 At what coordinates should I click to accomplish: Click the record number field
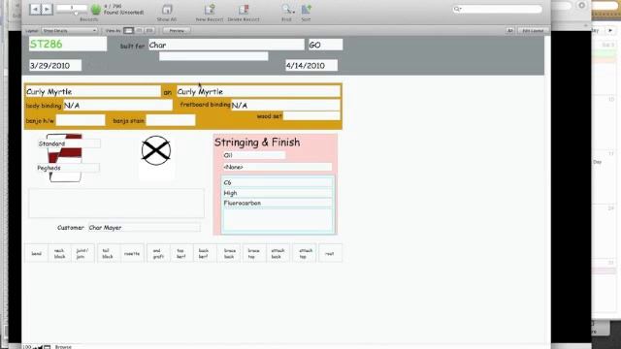pos(72,8)
